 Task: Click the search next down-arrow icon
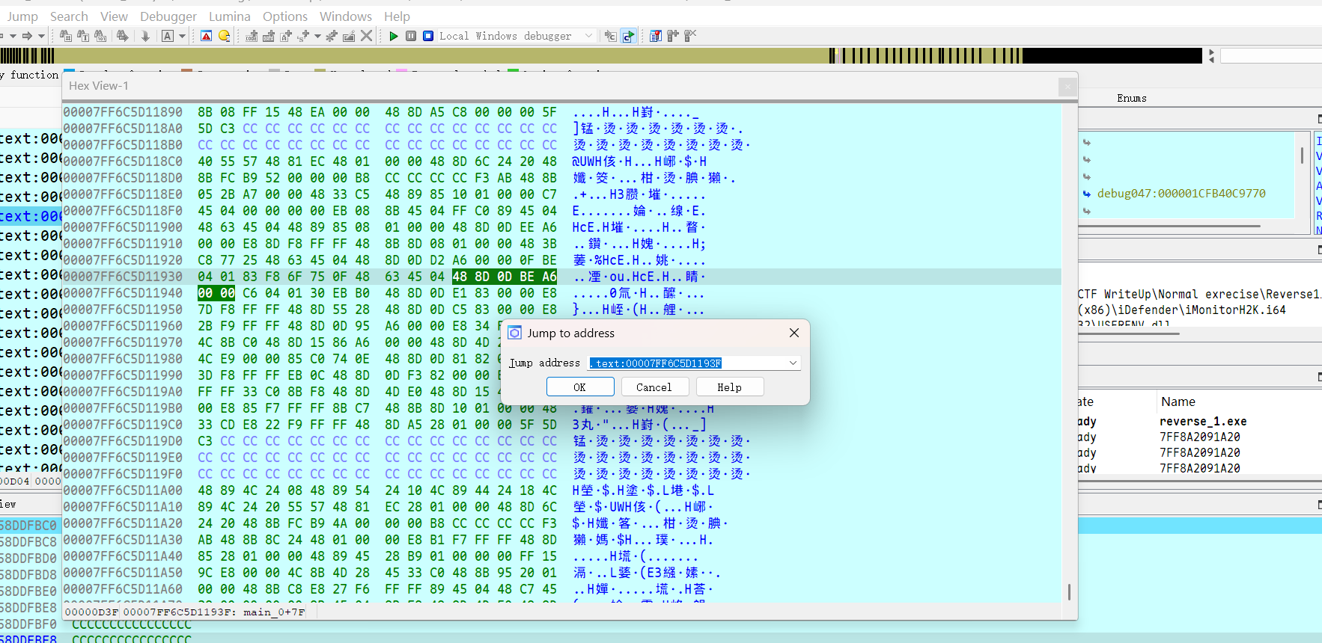pos(145,36)
